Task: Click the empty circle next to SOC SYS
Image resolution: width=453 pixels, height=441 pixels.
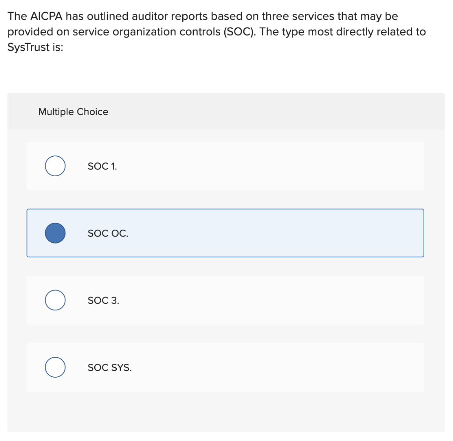Action: (55, 367)
